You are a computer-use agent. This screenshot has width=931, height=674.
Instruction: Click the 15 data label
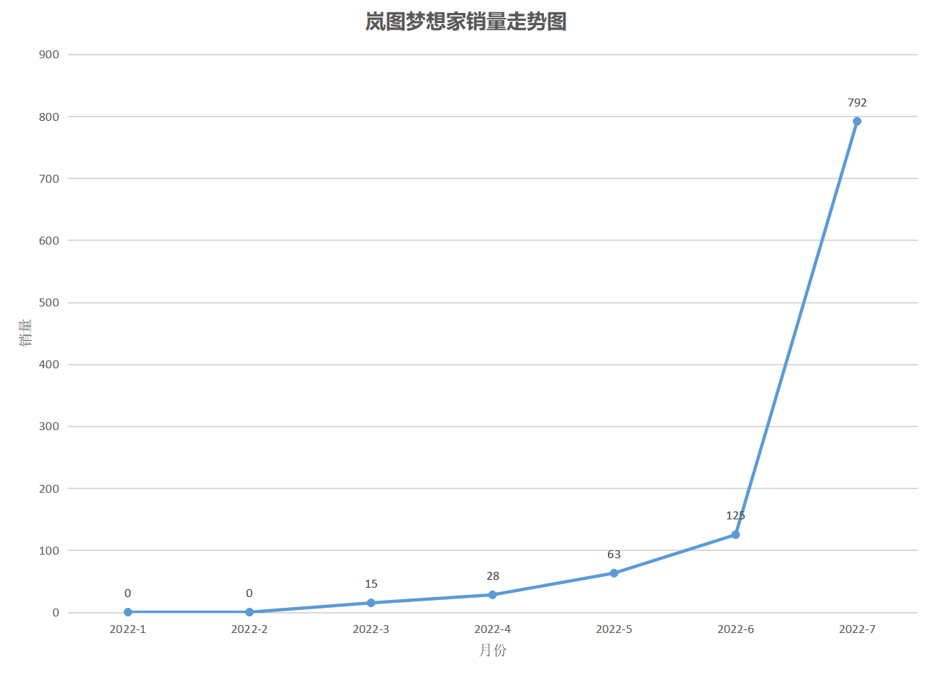pos(371,584)
